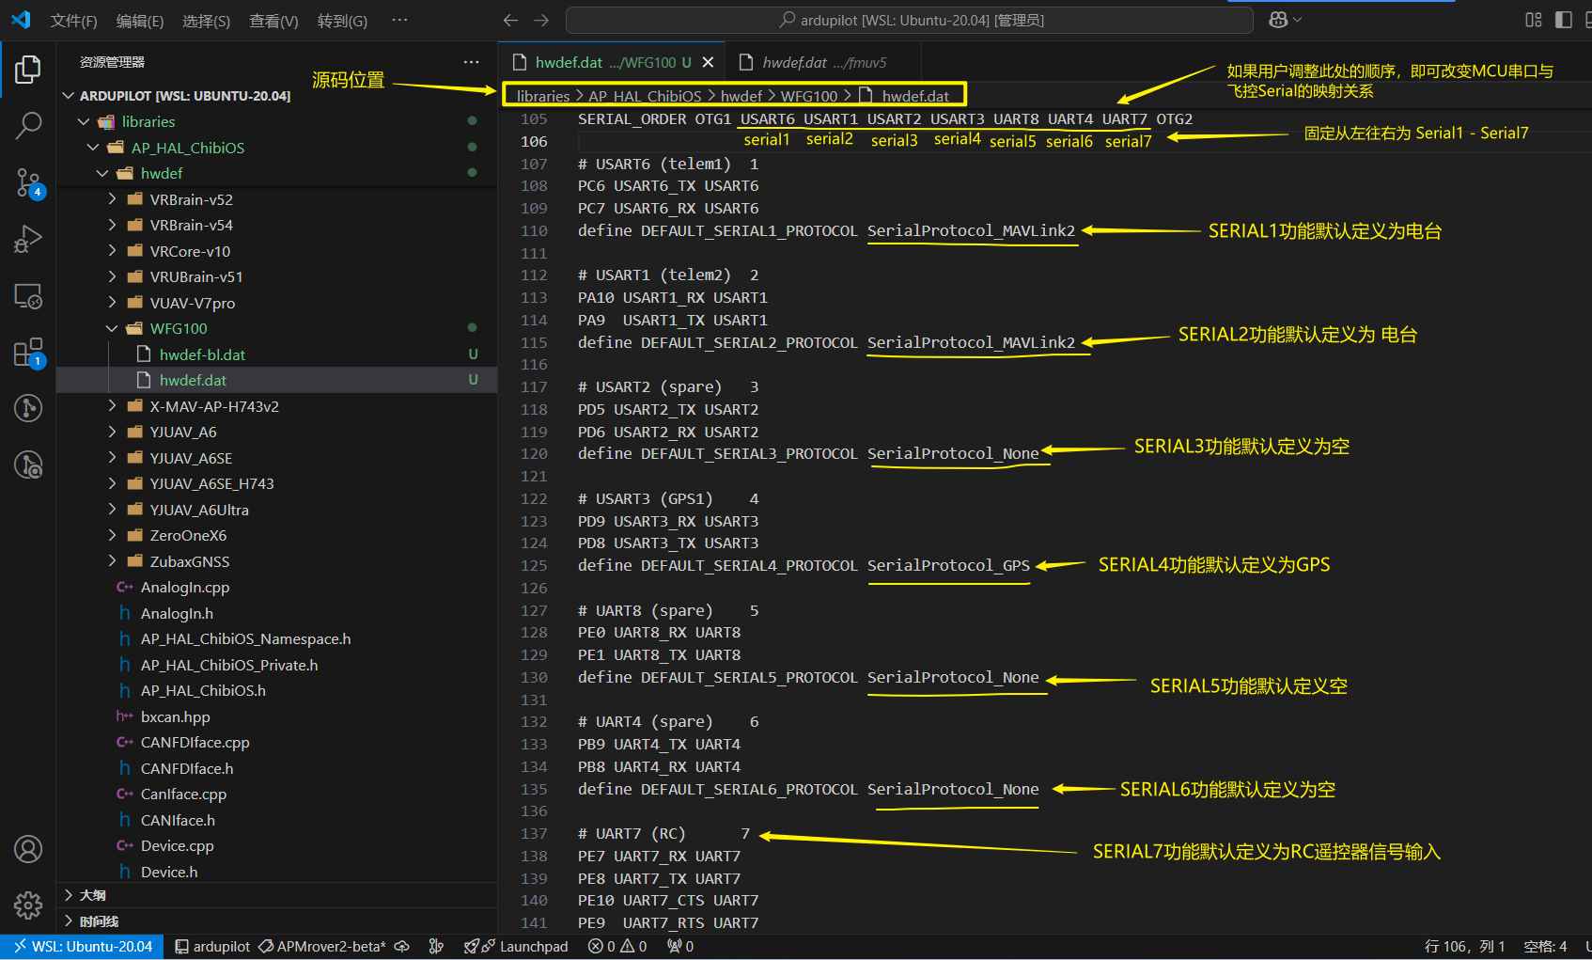1592x960 pixels.
Task: Click the ardupilot command center search box
Action: (x=909, y=20)
